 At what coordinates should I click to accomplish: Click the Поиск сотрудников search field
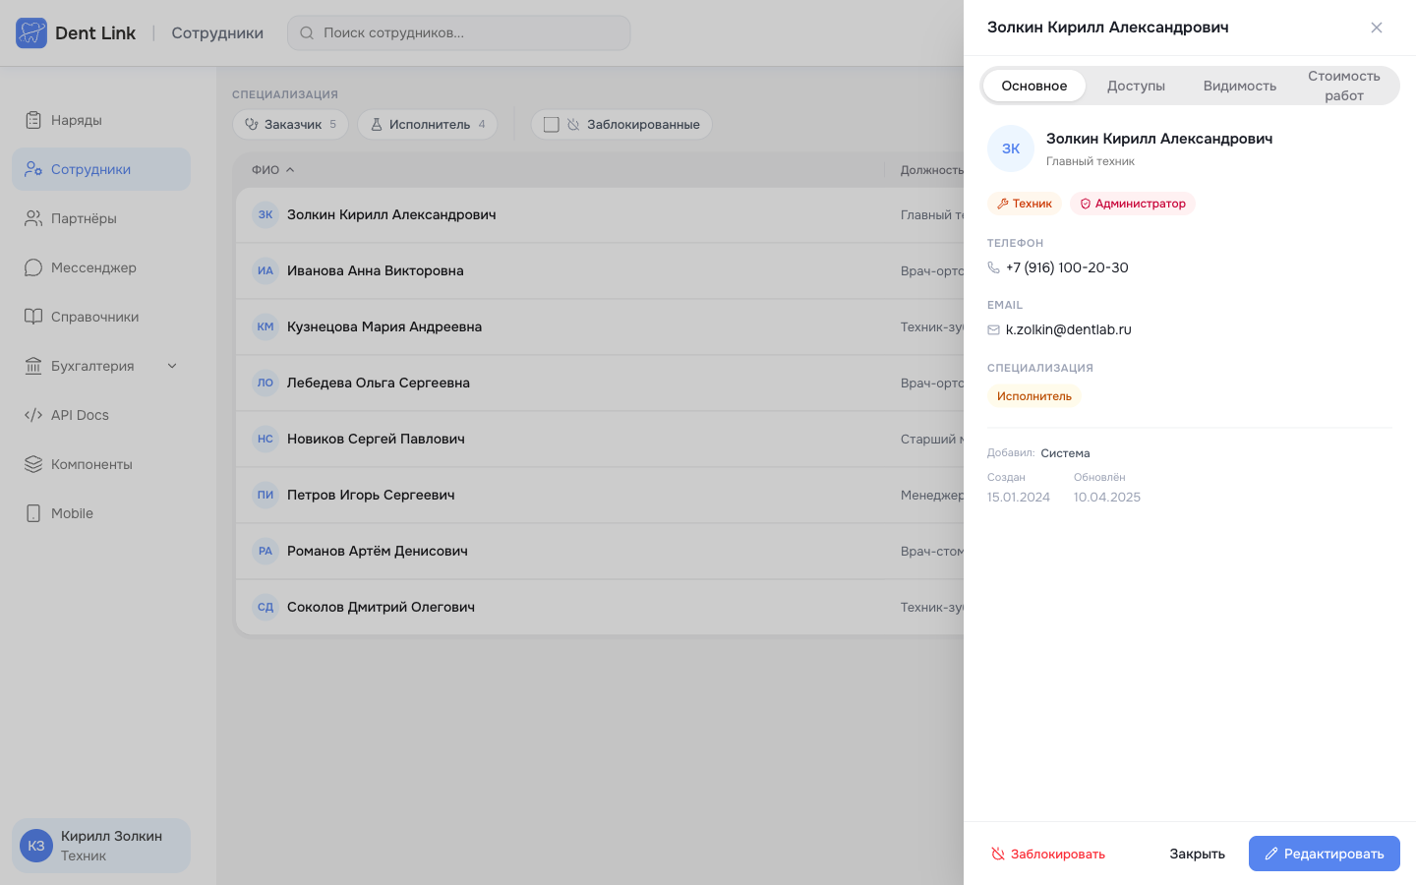(x=459, y=32)
